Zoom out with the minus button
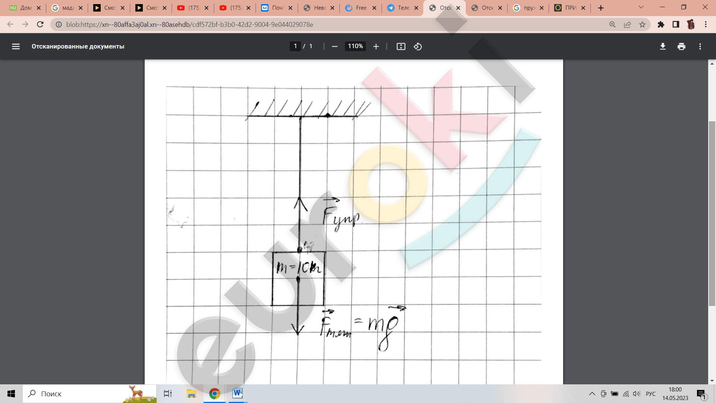This screenshot has width=716, height=403. click(335, 46)
